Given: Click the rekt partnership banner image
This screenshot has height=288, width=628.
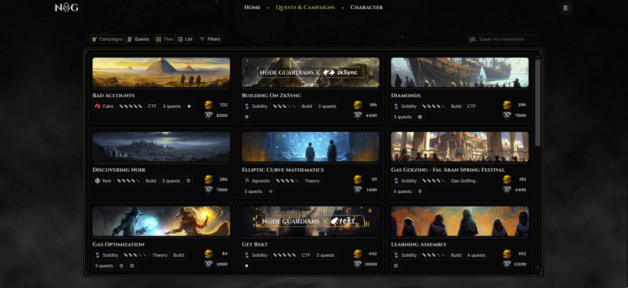Looking at the screenshot, I should (x=311, y=221).
